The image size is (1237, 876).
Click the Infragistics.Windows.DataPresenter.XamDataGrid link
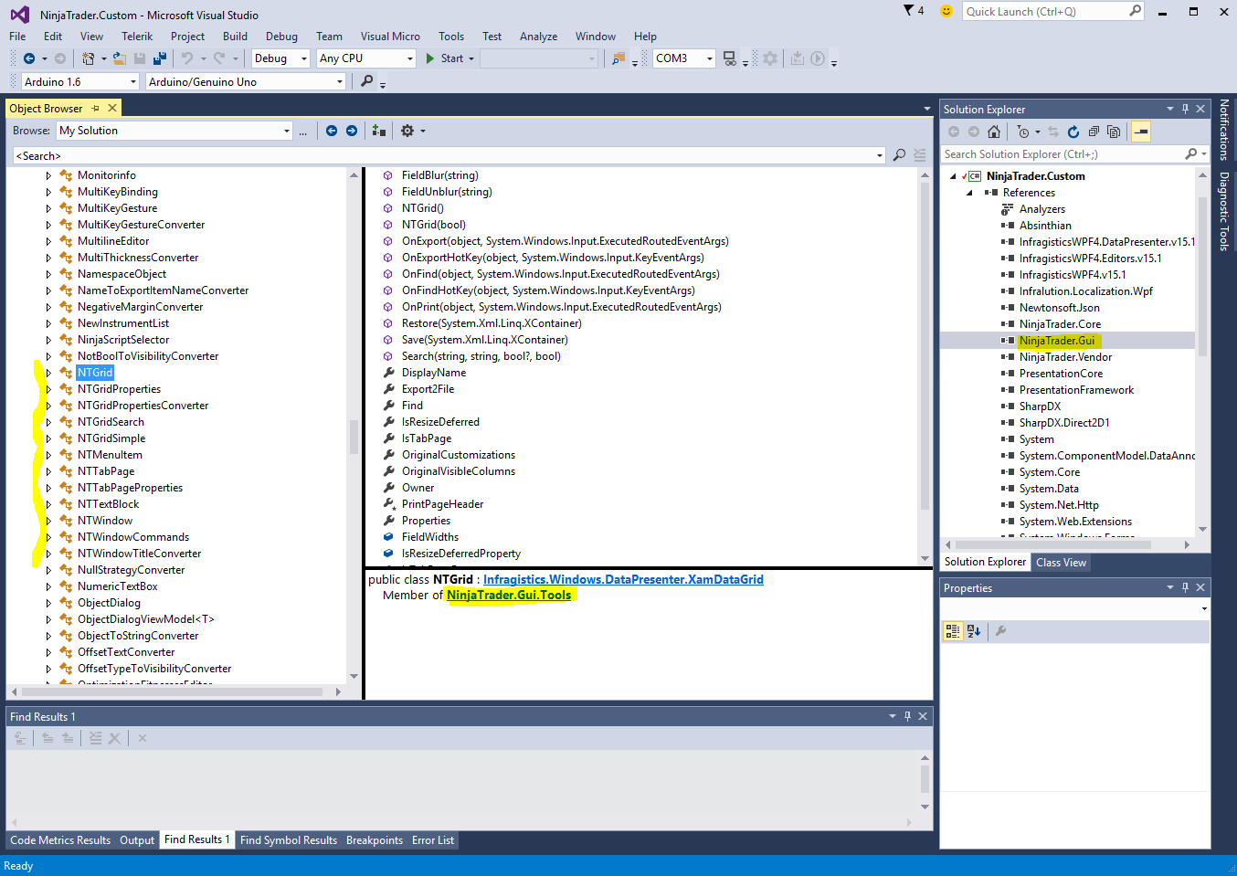(x=623, y=579)
